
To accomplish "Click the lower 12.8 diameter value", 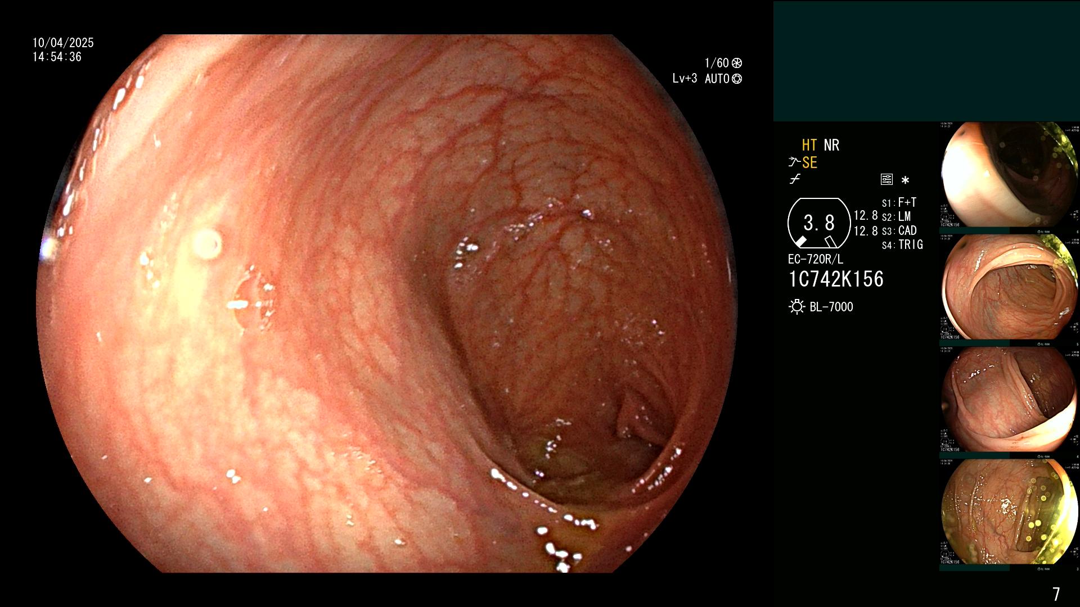I will [x=866, y=230].
